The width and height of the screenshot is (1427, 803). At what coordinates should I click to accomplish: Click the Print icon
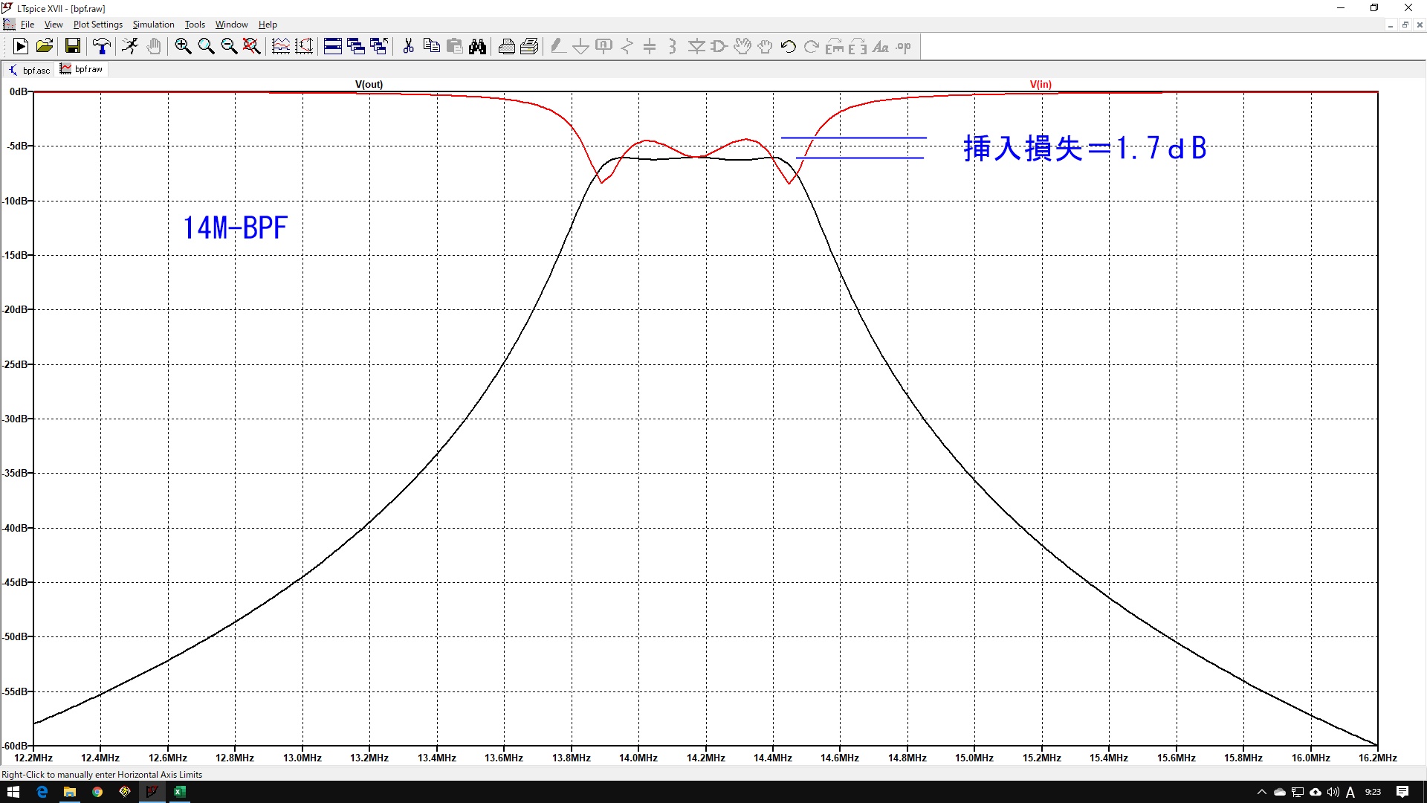pyautogui.click(x=507, y=47)
